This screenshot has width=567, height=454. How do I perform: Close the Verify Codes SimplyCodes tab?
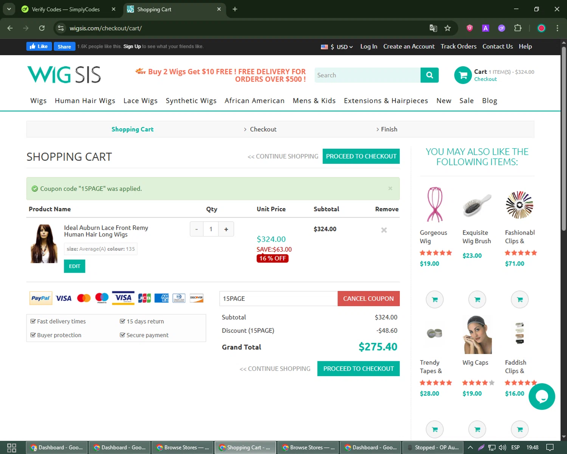113,9
